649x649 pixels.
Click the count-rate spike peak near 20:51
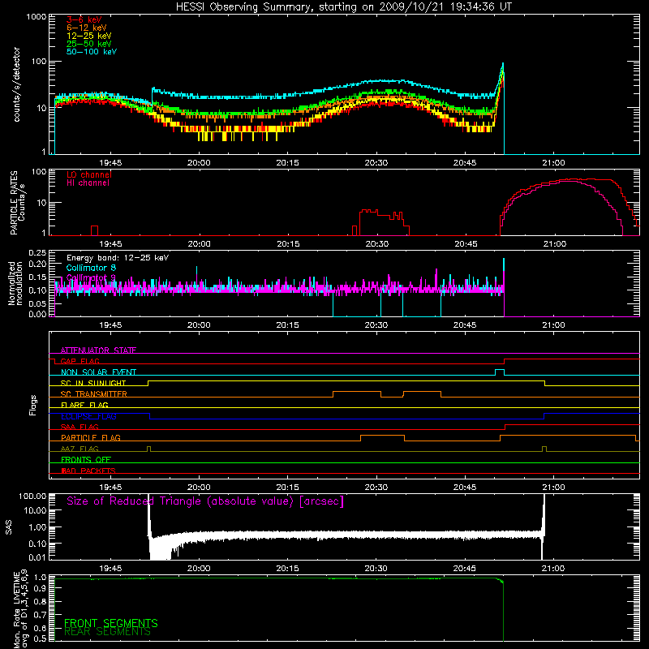point(503,64)
